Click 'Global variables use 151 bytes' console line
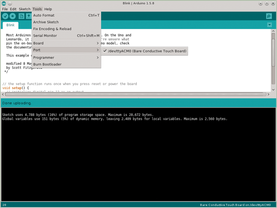 (x=114, y=119)
